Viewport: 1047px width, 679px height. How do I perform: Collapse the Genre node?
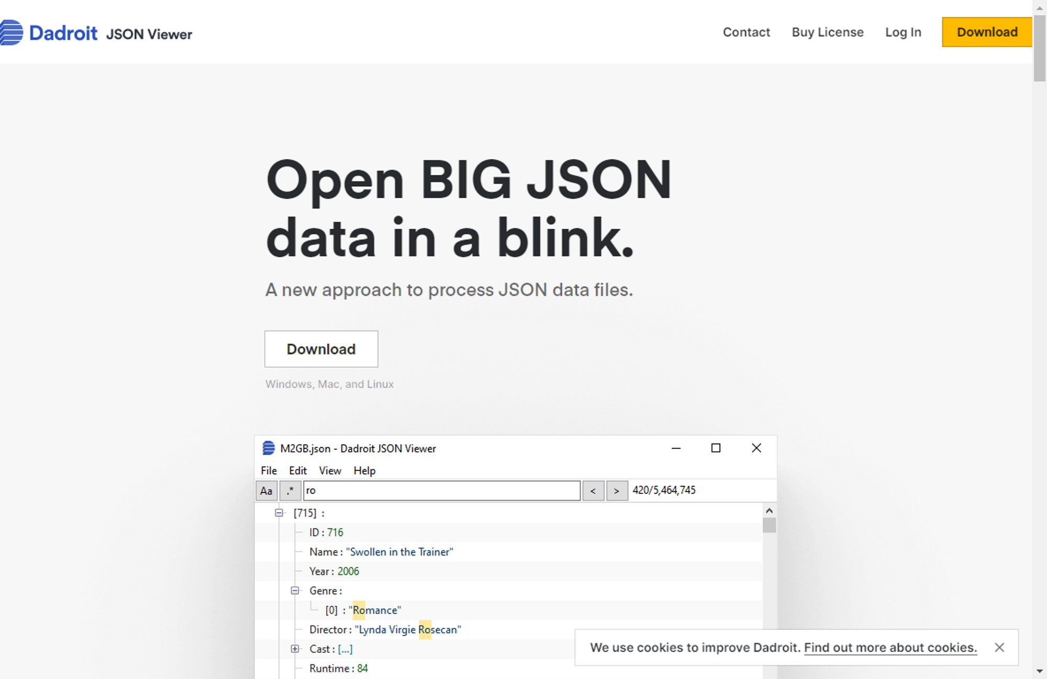tap(295, 591)
